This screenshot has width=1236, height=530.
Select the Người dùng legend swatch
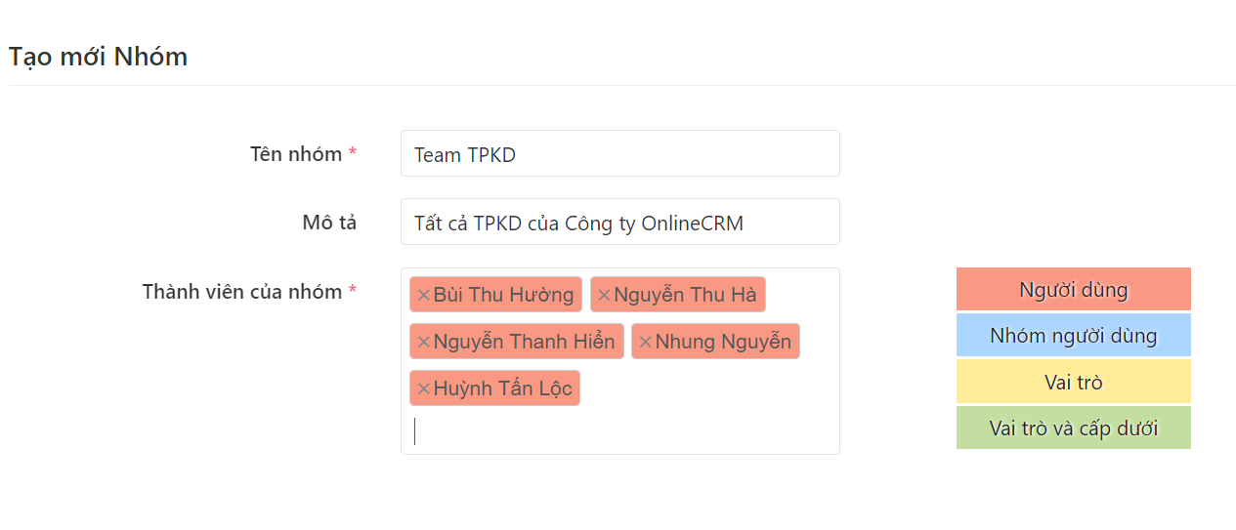[x=1073, y=290]
